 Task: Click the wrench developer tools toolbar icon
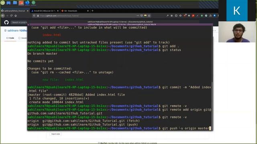(x=167, y=16)
